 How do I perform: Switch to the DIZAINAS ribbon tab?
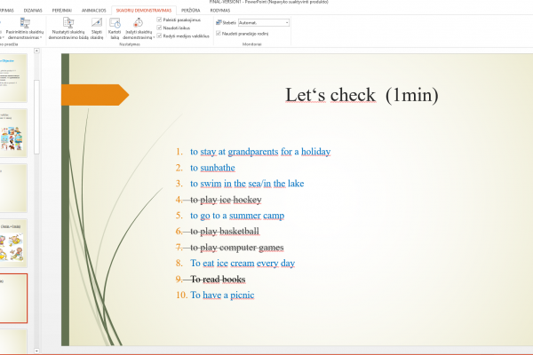(33, 11)
